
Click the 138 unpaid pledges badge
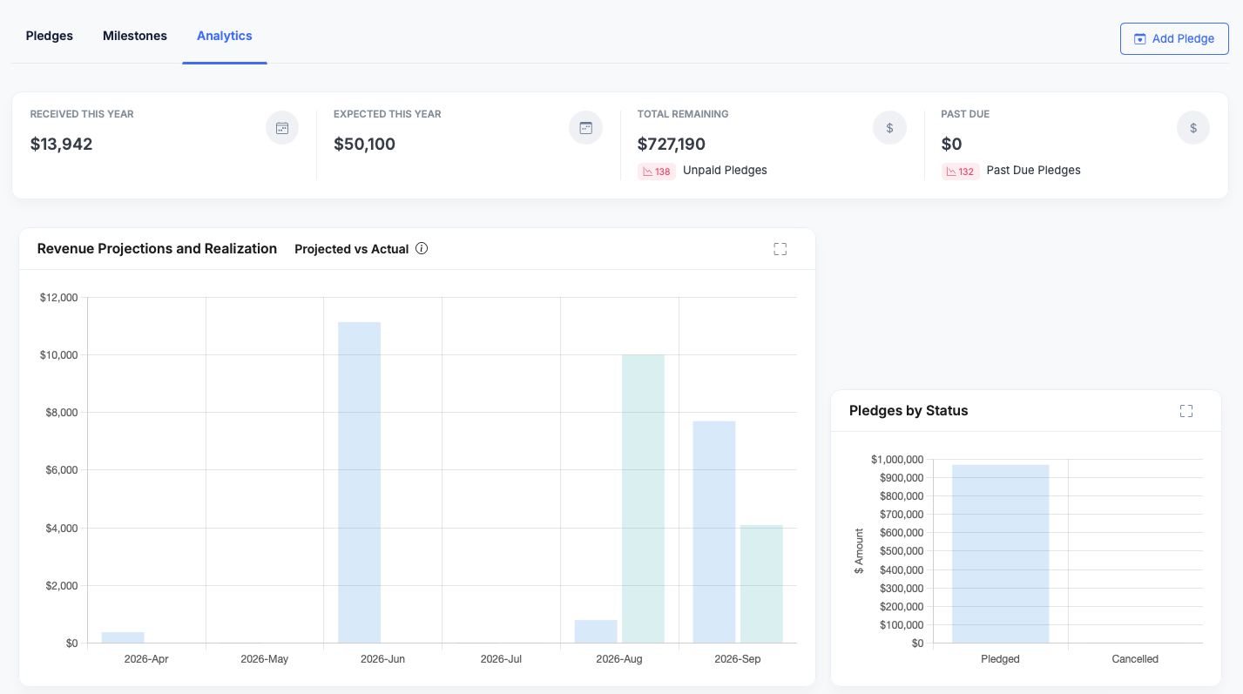[x=657, y=172]
